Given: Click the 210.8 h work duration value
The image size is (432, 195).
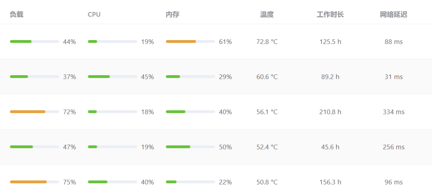Looking at the screenshot, I should pos(330,112).
